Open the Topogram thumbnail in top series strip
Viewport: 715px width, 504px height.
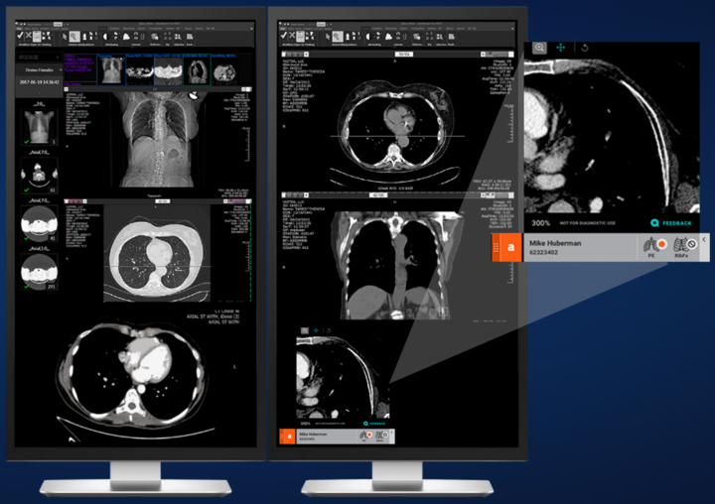pyautogui.click(x=109, y=68)
